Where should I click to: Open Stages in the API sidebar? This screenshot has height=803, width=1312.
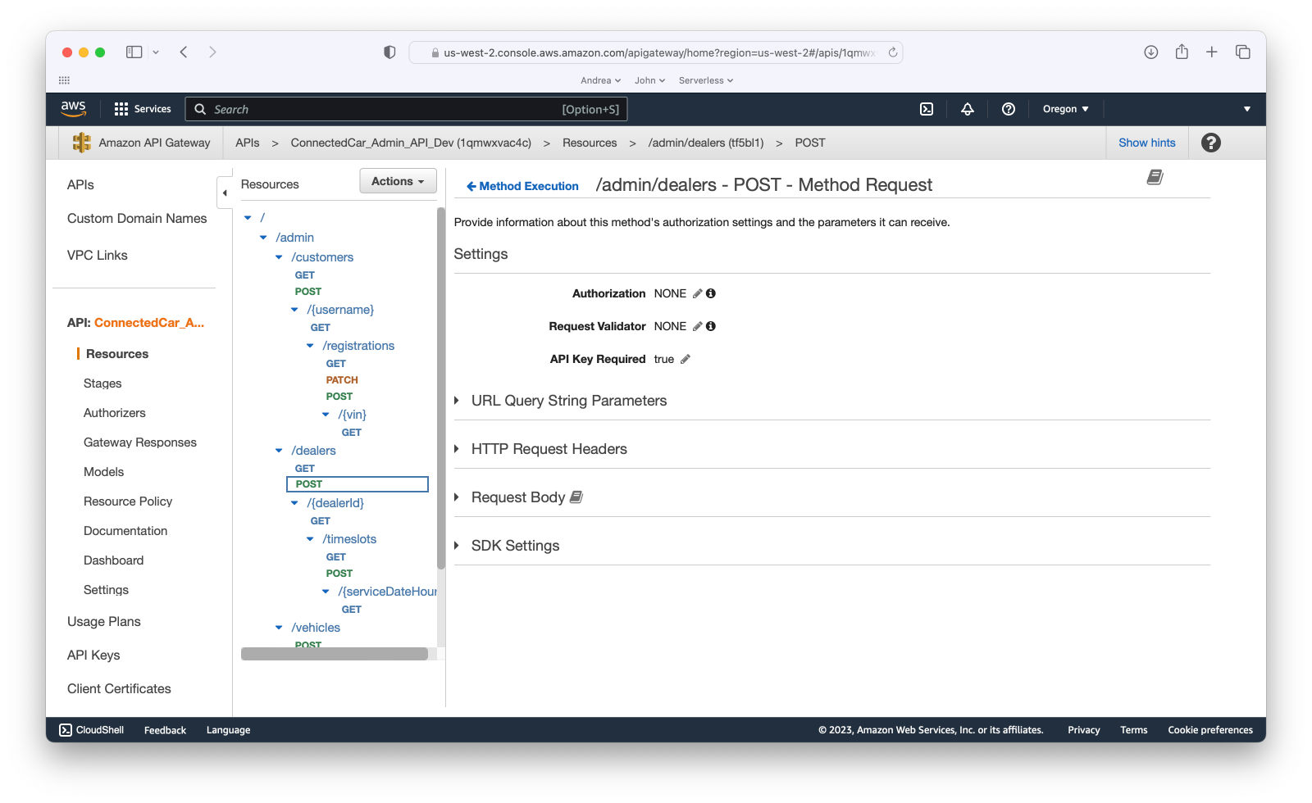pos(102,383)
